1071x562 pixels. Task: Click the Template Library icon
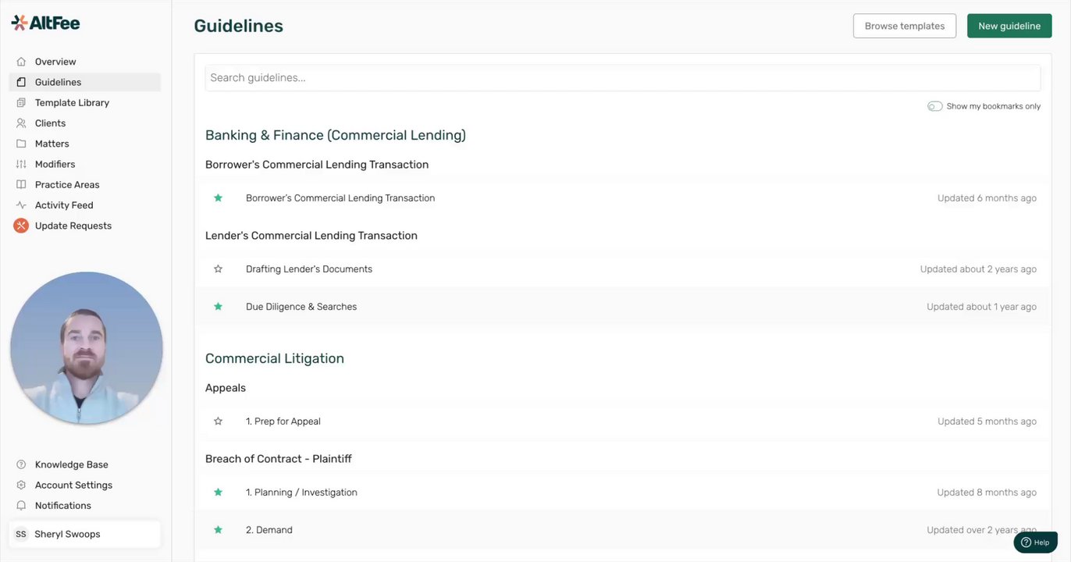tap(21, 103)
